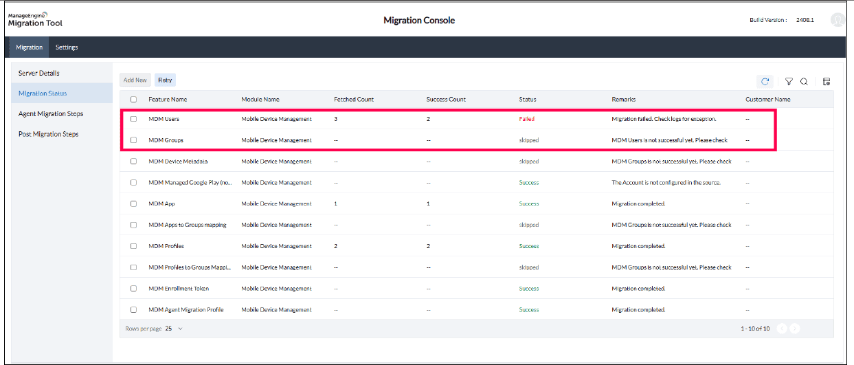The height and width of the screenshot is (365, 854).
Task: Click Success status in MDM App row
Action: [x=529, y=204]
